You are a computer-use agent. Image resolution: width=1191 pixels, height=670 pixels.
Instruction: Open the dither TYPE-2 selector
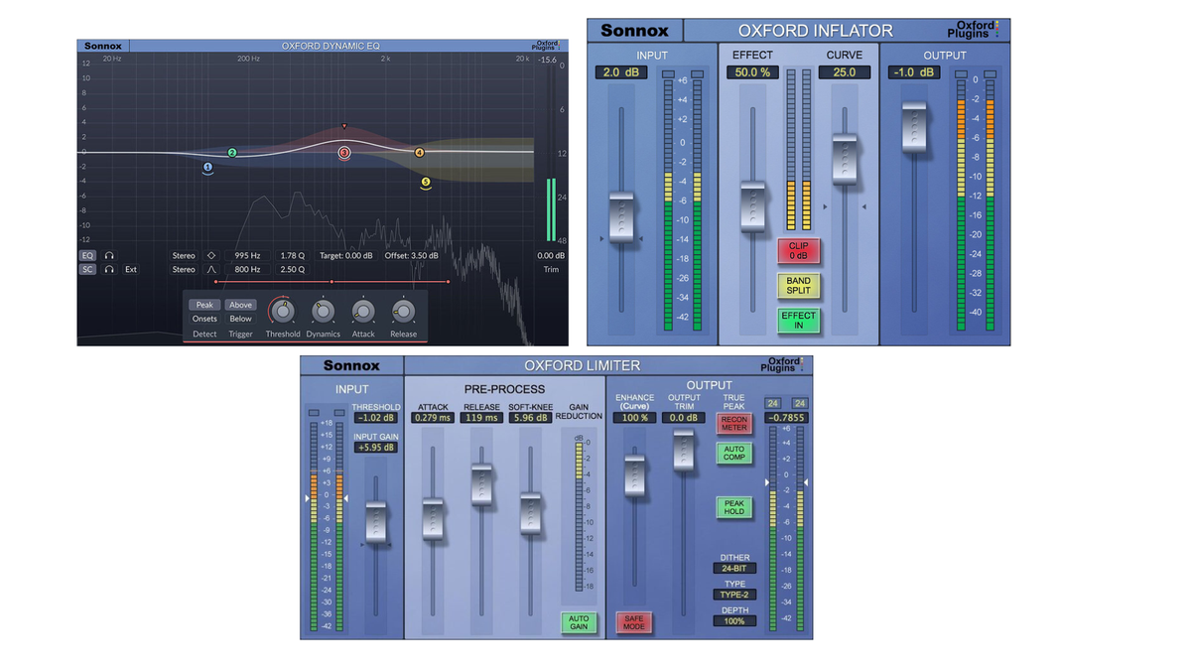click(x=734, y=594)
